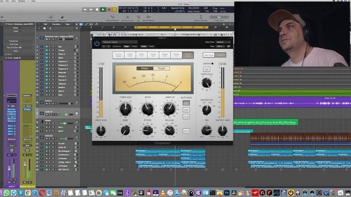Click the playhead marker in the ruler

point(175,29)
